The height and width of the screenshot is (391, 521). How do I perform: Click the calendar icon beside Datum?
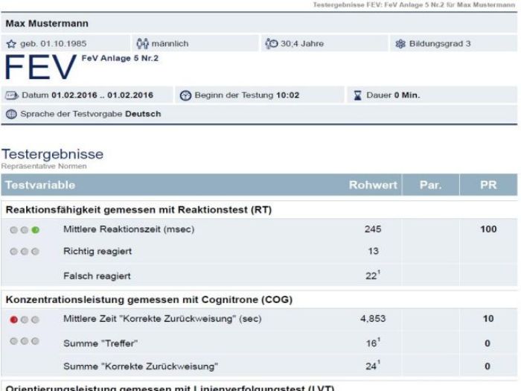click(x=12, y=95)
